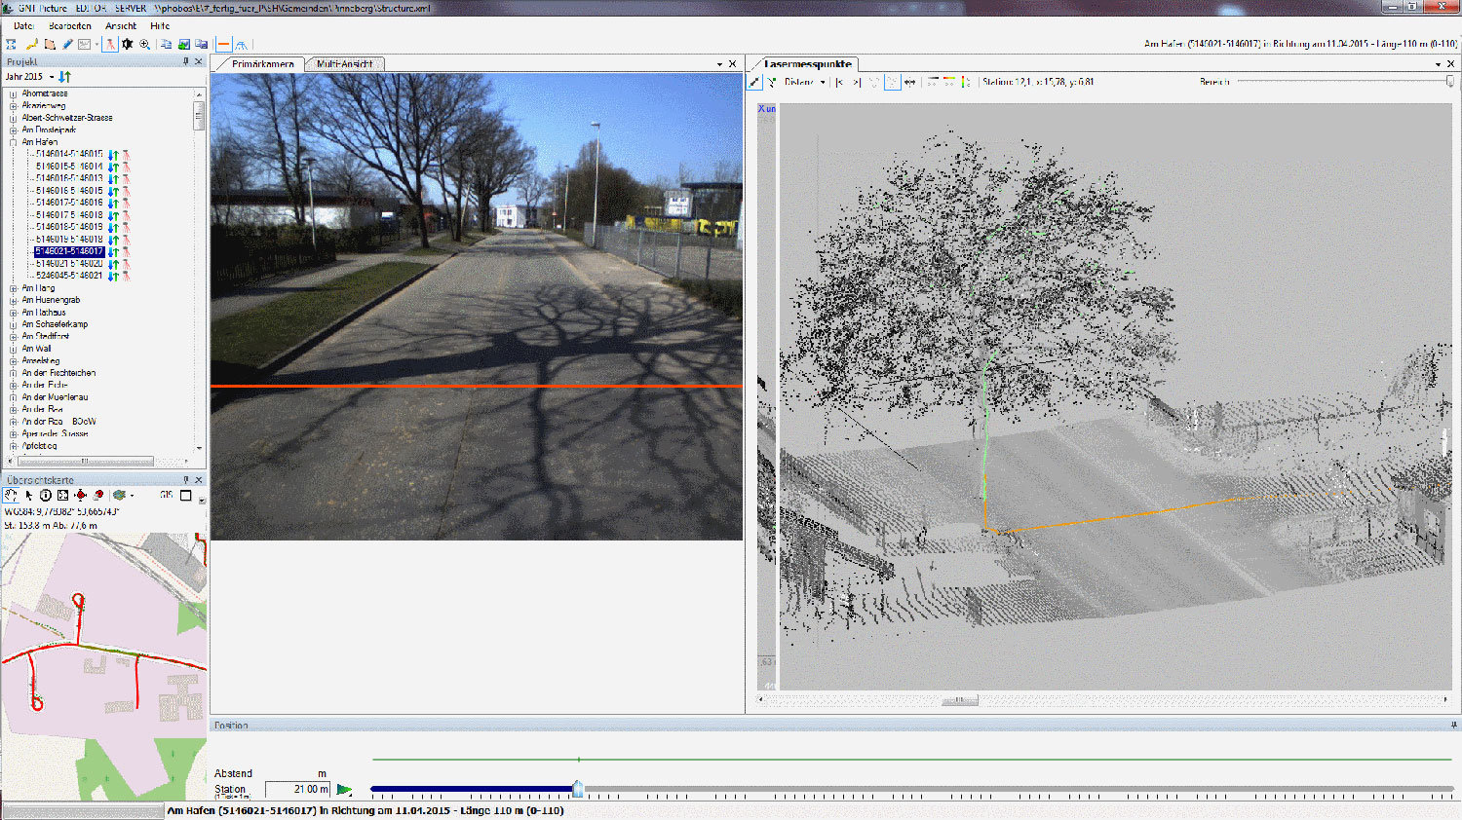This screenshot has height=820, width=1462.
Task: Select the yellow polyline tool in main toolbar
Action: [32, 44]
